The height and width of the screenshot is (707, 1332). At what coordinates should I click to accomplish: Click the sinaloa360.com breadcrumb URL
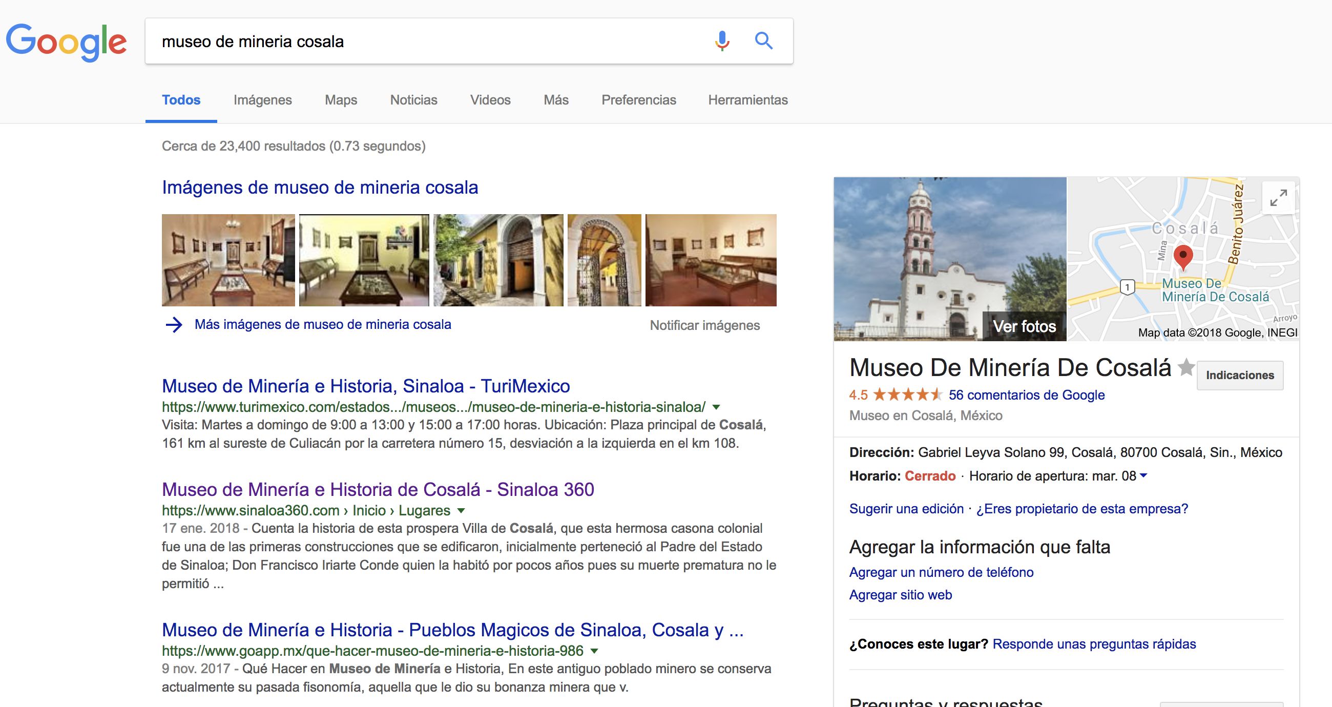coord(306,510)
